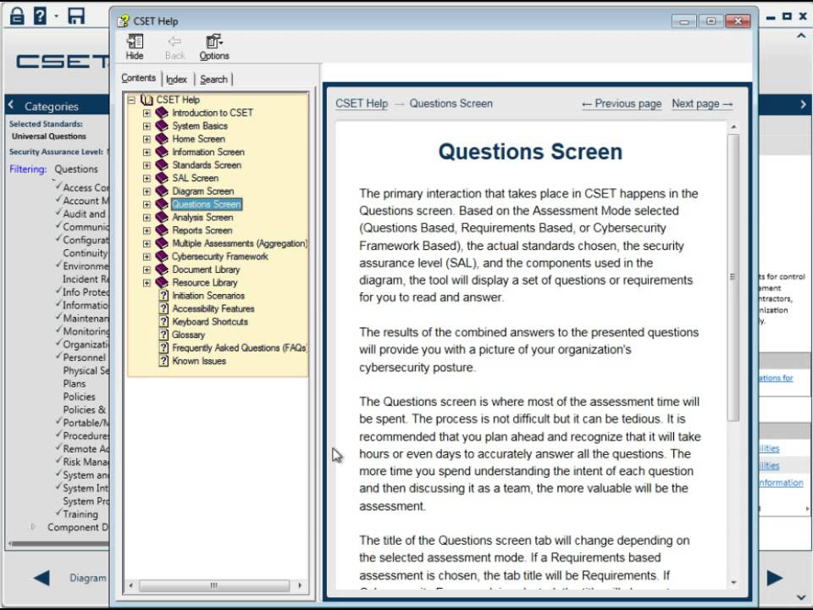Open the Options toolbar menu icon
Image resolution: width=813 pixels, height=610 pixels.
point(213,42)
